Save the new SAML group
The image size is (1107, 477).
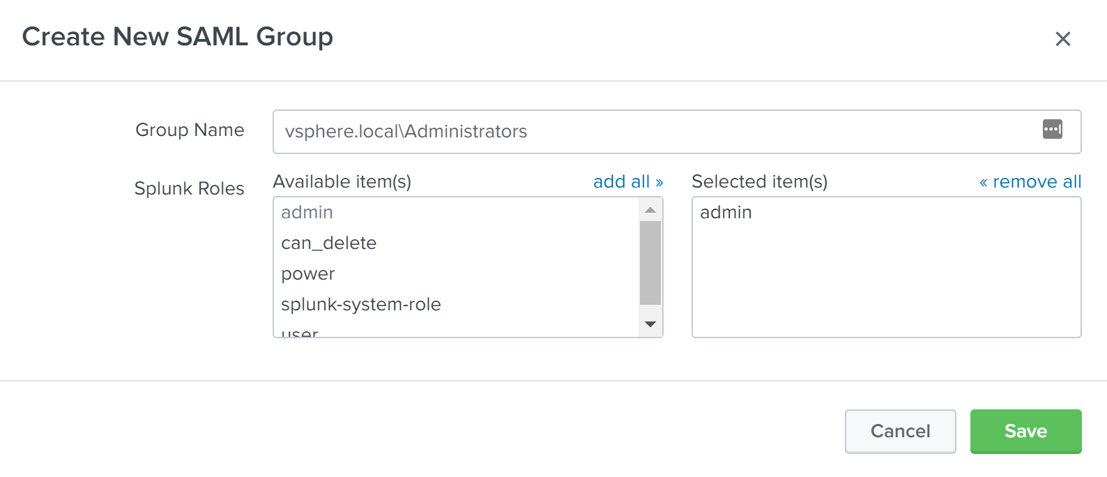tap(1025, 431)
